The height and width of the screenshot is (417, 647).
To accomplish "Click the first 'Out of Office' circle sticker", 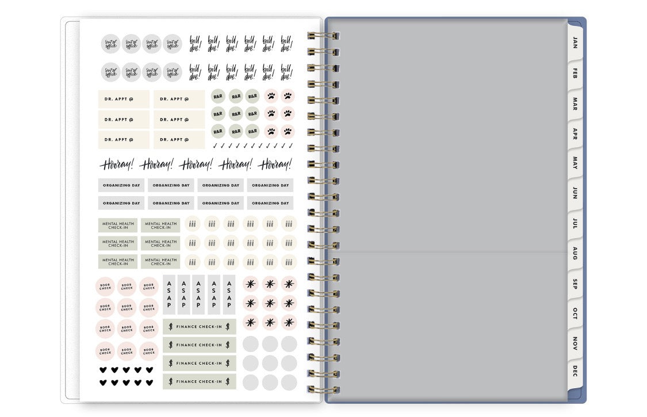I will (110, 44).
